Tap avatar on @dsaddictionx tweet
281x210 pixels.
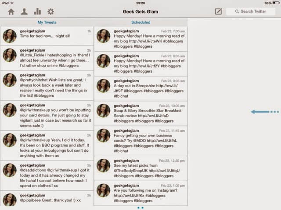(x=10, y=170)
